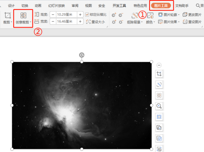This screenshot has width=204, height=152.
Task: Select the 裁剪 crop tool in ribbon
Action: (x=7, y=18)
